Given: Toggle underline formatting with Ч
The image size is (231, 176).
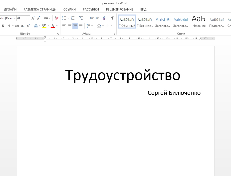Looking at the screenshot, I should (x=8, y=26).
